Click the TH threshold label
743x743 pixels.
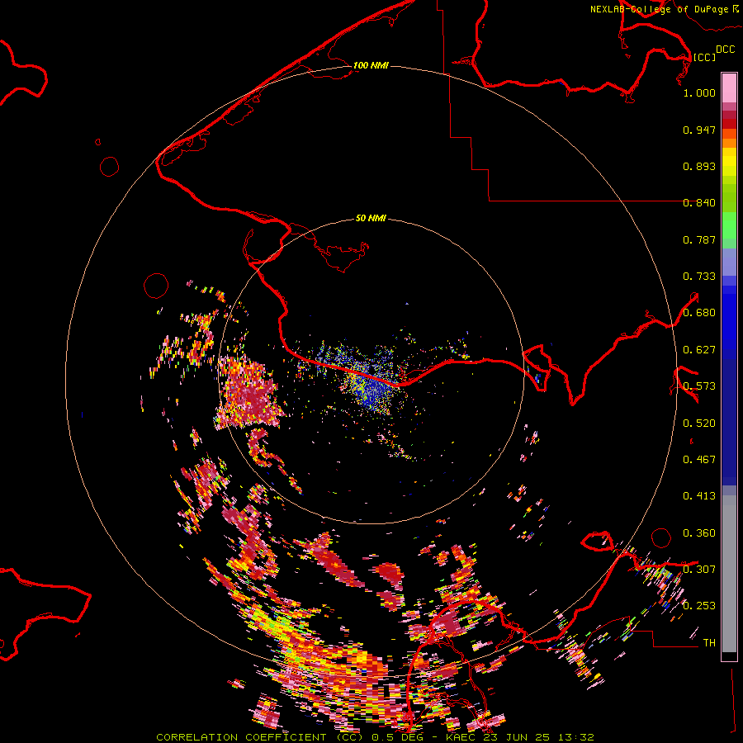(x=709, y=643)
